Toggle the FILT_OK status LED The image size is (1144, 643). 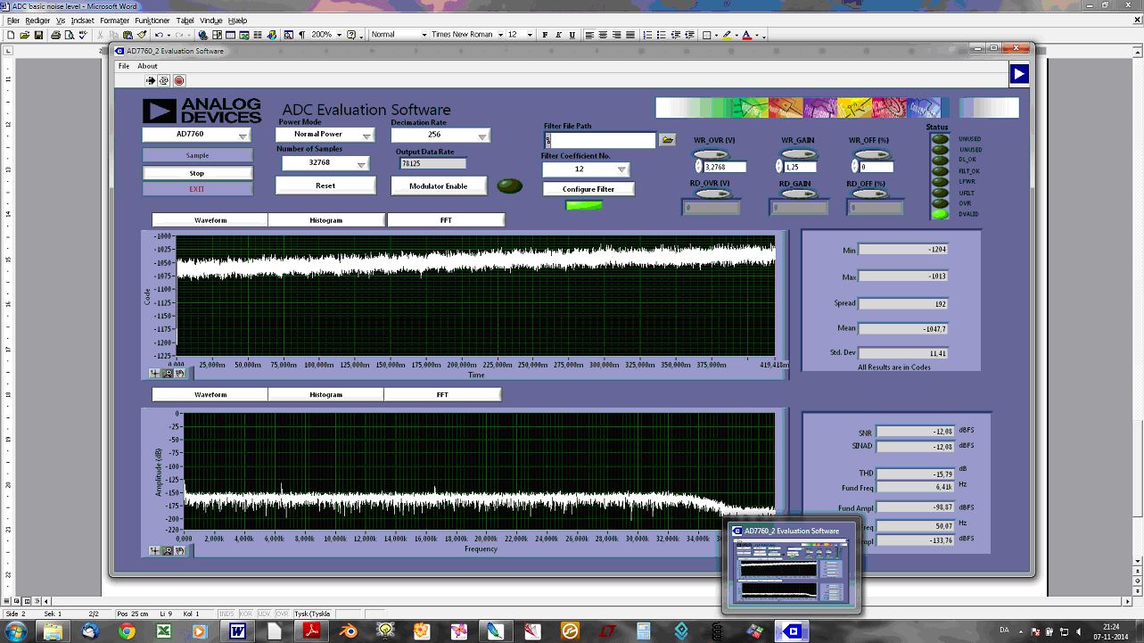939,170
